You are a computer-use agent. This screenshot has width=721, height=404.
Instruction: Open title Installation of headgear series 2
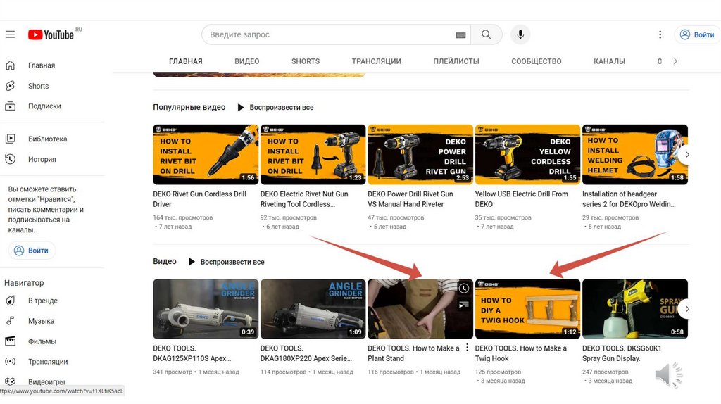[x=629, y=199]
